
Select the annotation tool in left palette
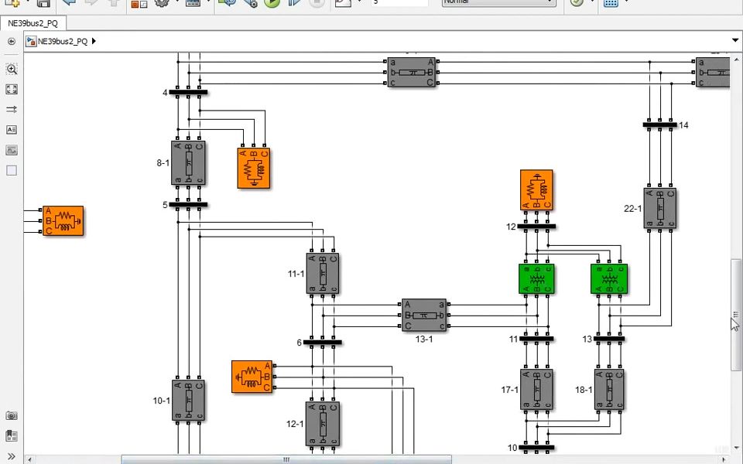pos(11,129)
